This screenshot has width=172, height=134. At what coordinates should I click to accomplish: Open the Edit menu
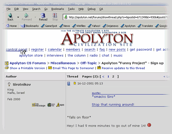(x=17, y=9)
